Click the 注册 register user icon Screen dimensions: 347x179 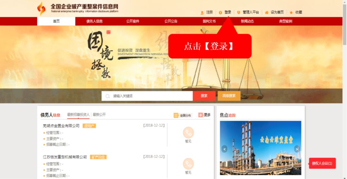(202, 13)
